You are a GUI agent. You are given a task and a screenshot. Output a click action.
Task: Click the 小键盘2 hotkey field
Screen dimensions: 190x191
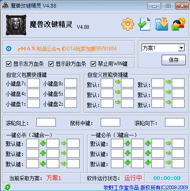point(71,104)
